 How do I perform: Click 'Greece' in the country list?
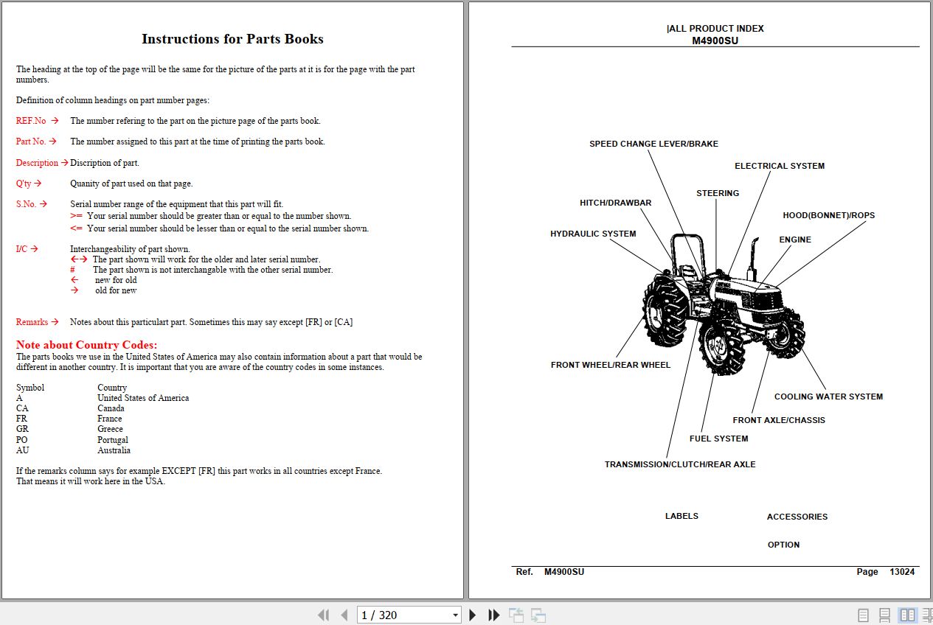click(x=110, y=429)
